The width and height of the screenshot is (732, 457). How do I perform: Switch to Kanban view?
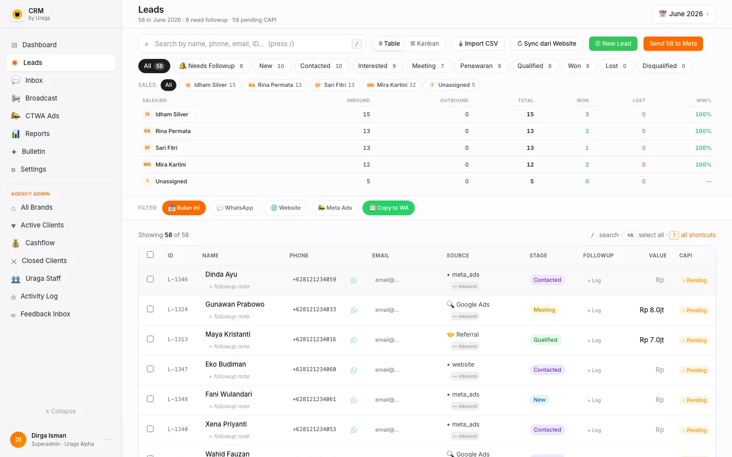click(x=425, y=44)
